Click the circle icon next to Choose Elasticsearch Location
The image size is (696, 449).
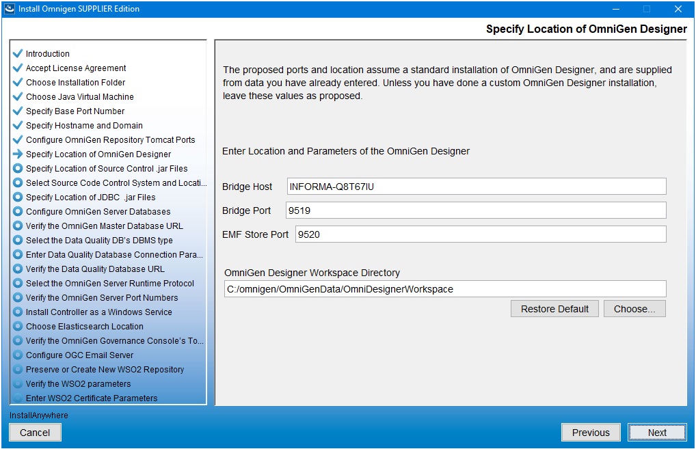(x=18, y=326)
